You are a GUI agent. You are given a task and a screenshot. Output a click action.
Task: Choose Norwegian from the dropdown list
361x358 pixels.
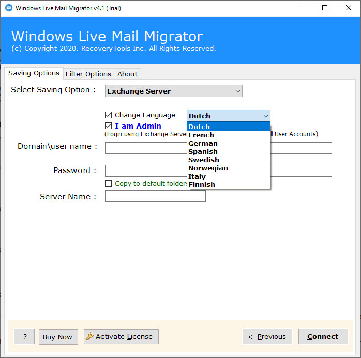(208, 168)
